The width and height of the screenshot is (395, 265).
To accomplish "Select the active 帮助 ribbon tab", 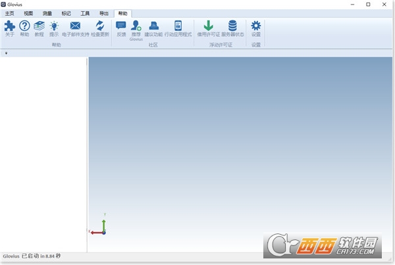I will 122,13.
